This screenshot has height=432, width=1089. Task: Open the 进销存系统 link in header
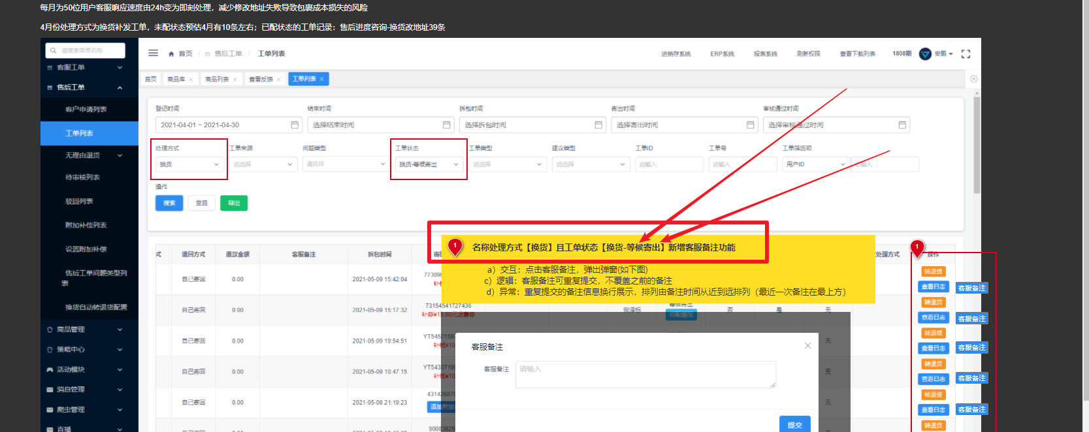point(675,54)
